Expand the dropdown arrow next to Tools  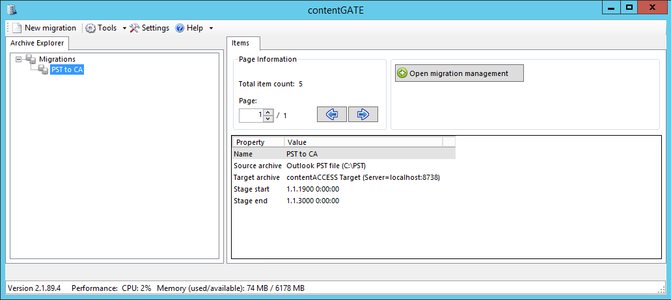(124, 29)
